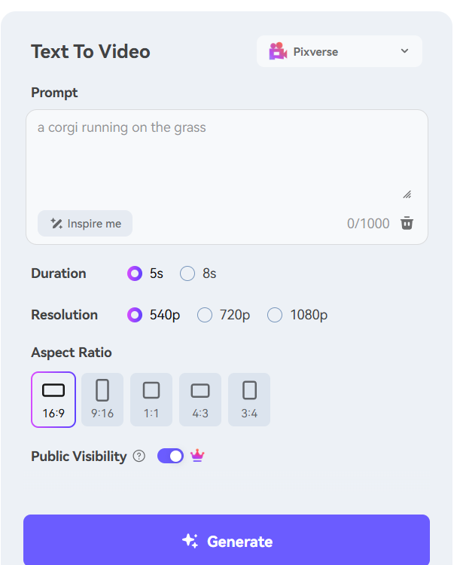Viewport: 460px width, 565px height.
Task: Click the Generate button
Action: point(227,540)
